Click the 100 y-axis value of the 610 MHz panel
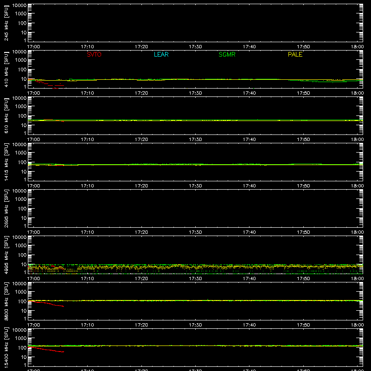Screen dimensions: 371x371 pyautogui.click(x=22, y=116)
